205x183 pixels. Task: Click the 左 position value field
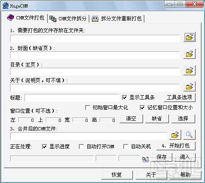coord(26,120)
